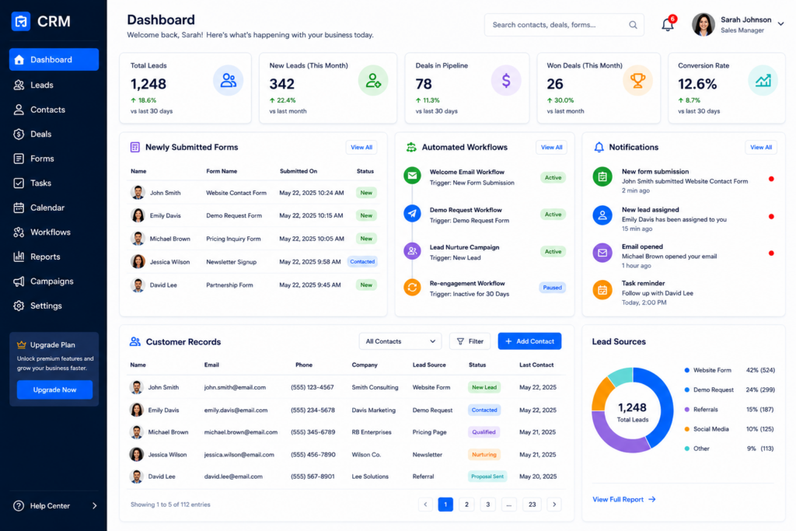The image size is (796, 531).
Task: Click the CRM logo icon
Action: point(21,21)
